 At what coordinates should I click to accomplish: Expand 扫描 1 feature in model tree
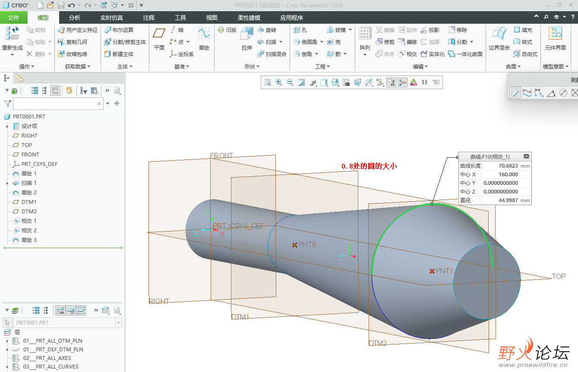7,183
